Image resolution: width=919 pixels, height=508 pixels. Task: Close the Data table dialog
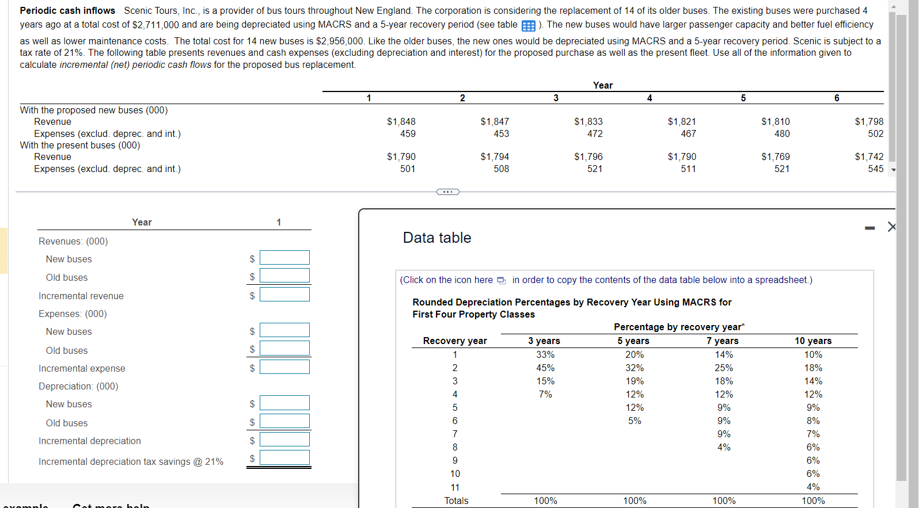tap(891, 227)
